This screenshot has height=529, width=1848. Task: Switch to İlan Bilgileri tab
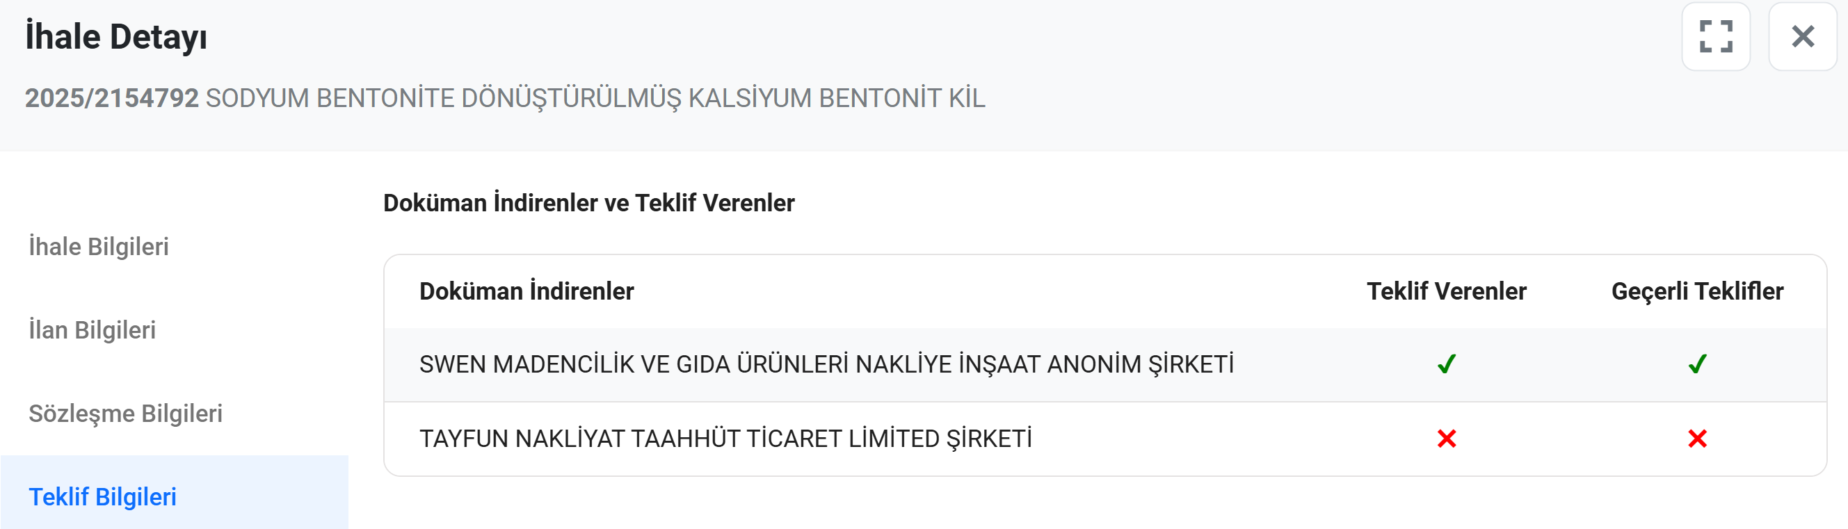click(93, 329)
